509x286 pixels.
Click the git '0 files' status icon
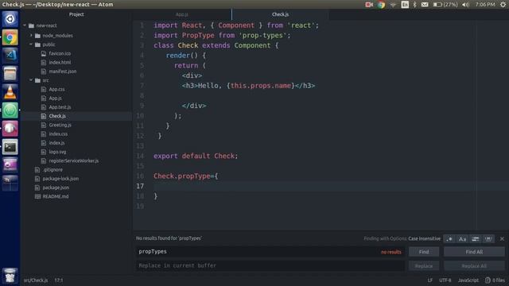coord(495,280)
